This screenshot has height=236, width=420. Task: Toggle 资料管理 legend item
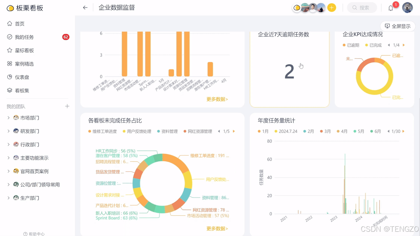(167, 131)
